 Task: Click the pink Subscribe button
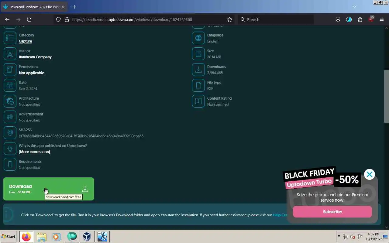tap(332, 212)
